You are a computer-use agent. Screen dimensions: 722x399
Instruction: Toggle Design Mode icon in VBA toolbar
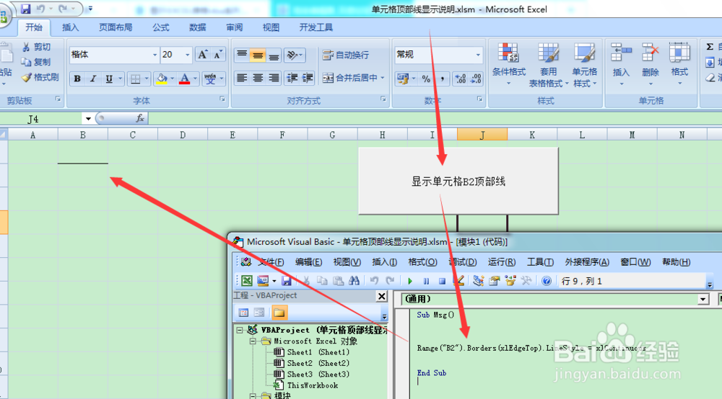[458, 281]
